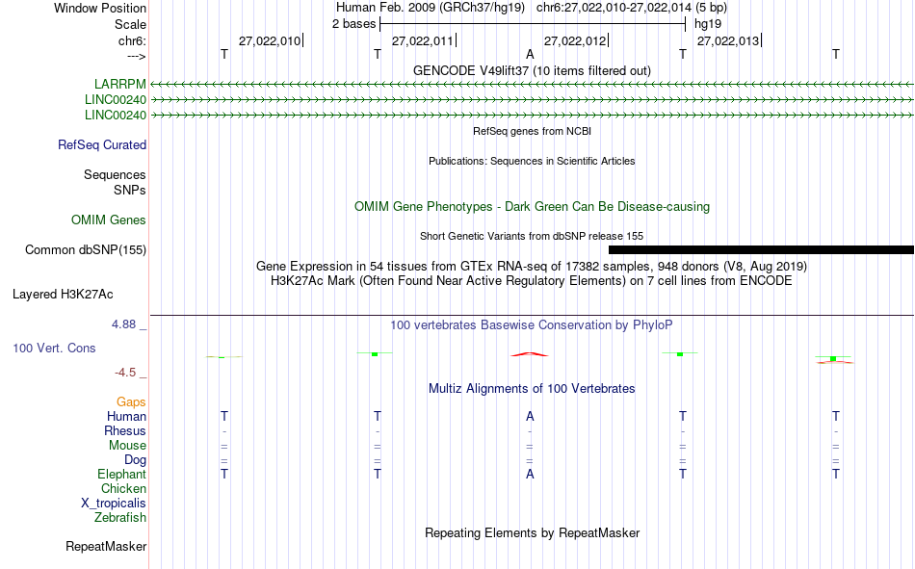915x569 pixels.
Task: Click the Chicken alignment row label
Action: point(123,488)
